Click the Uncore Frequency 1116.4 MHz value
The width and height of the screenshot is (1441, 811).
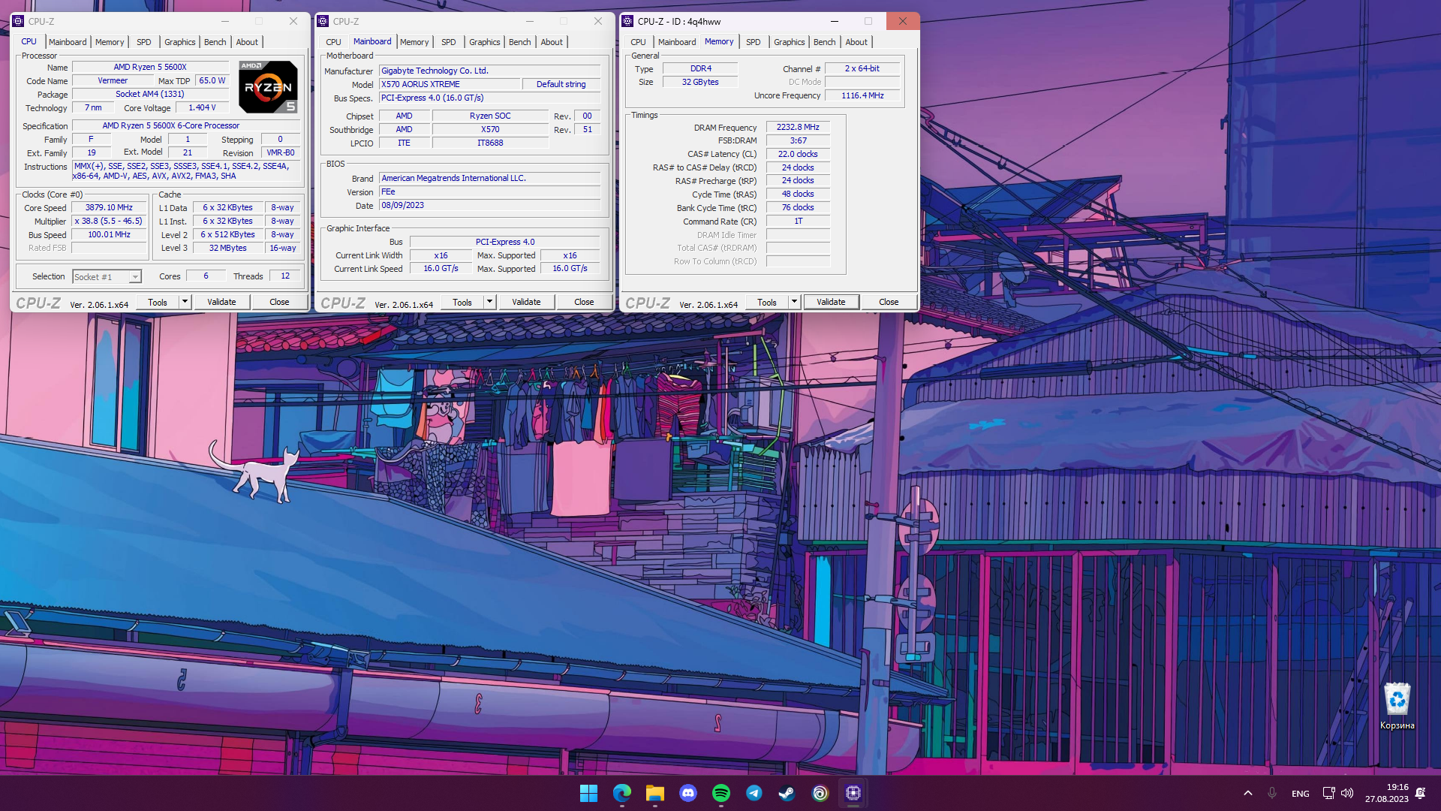[862, 96]
